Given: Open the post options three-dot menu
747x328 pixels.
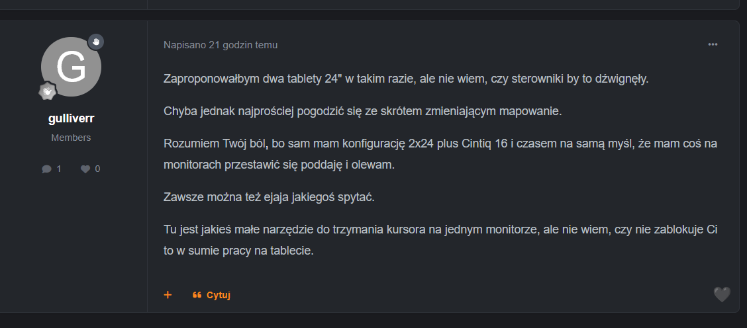Looking at the screenshot, I should click(713, 44).
